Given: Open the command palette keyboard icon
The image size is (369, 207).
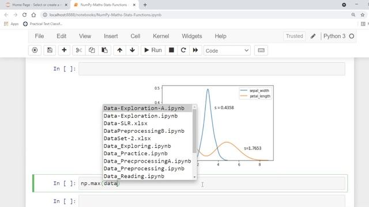Looking at the screenshot, I should (261, 50).
